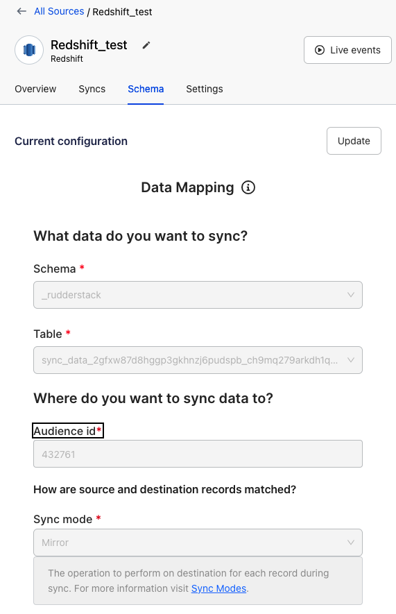
Task: Click the Live events button
Action: [347, 50]
